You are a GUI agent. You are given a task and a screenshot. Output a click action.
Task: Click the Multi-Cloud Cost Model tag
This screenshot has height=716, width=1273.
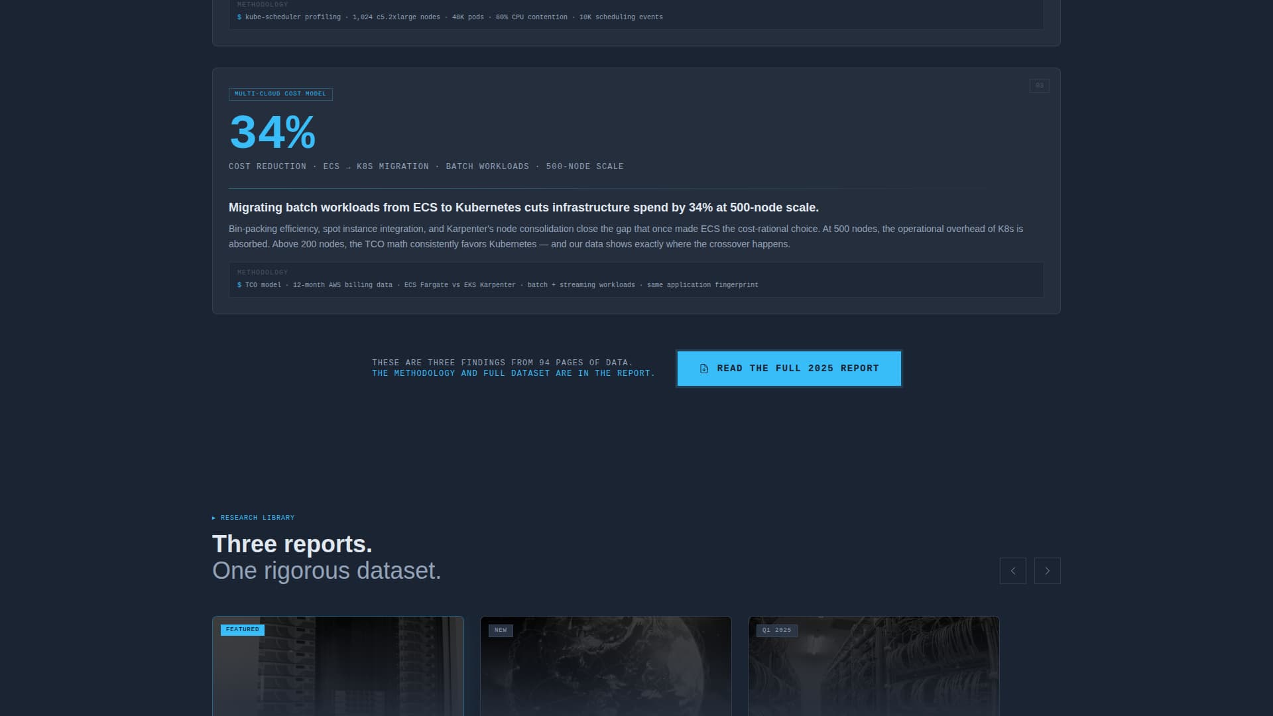pyautogui.click(x=280, y=94)
